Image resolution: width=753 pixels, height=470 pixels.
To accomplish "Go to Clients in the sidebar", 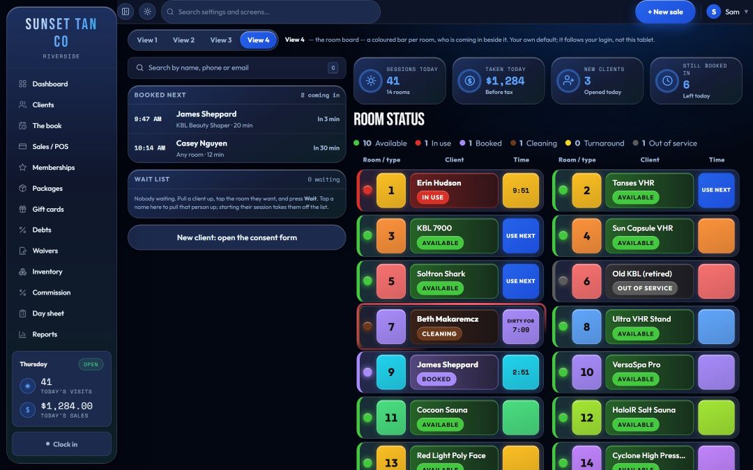I will click(x=61, y=104).
